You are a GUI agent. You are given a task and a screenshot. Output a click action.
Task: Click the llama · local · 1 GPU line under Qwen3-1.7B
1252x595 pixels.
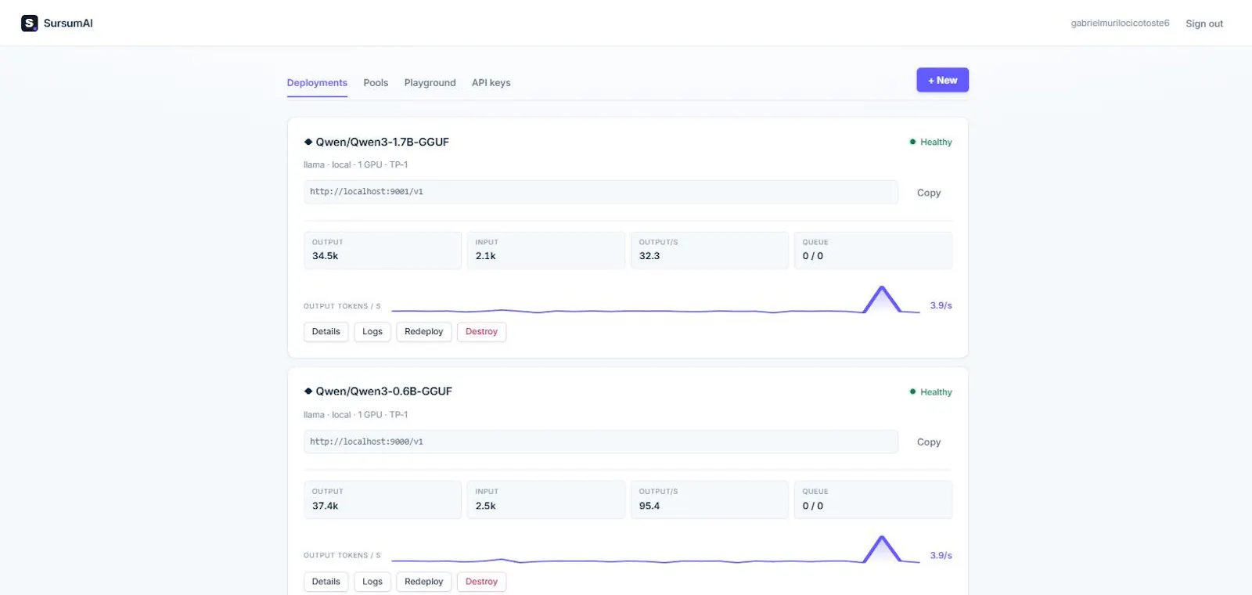356,165
